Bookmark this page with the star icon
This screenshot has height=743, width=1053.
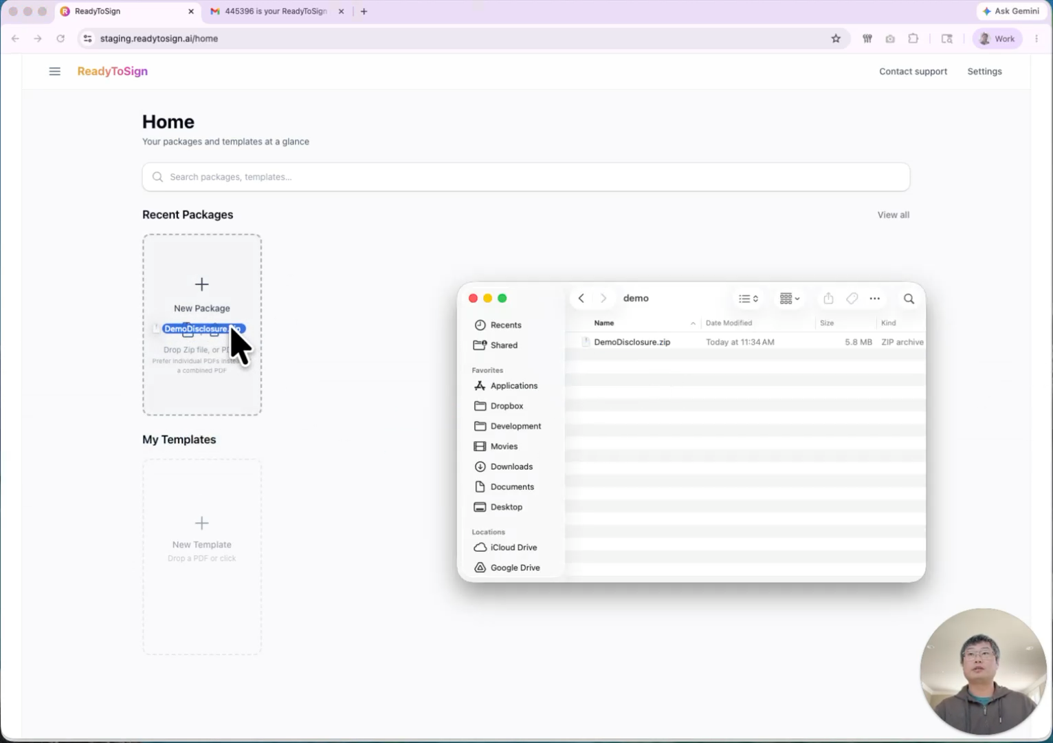click(836, 39)
